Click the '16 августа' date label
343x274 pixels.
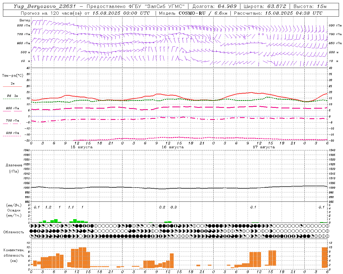pyautogui.click(x=173, y=147)
